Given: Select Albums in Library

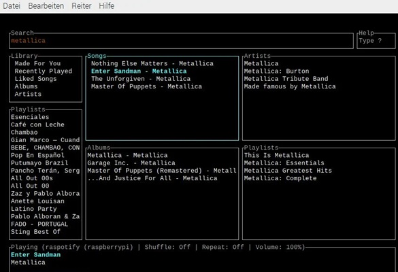Looking at the screenshot, I should 26,86.
